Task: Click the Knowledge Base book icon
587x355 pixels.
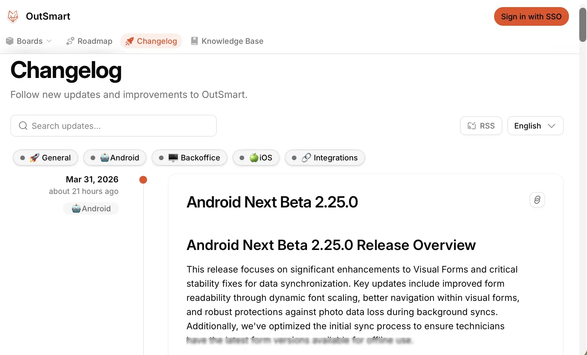Action: (194, 41)
